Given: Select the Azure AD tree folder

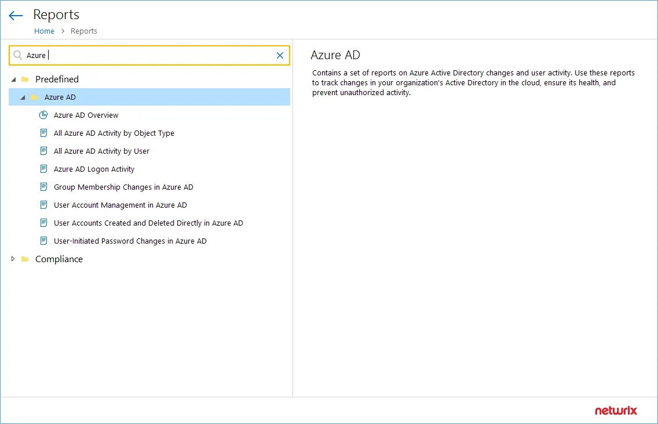Looking at the screenshot, I should (x=149, y=97).
